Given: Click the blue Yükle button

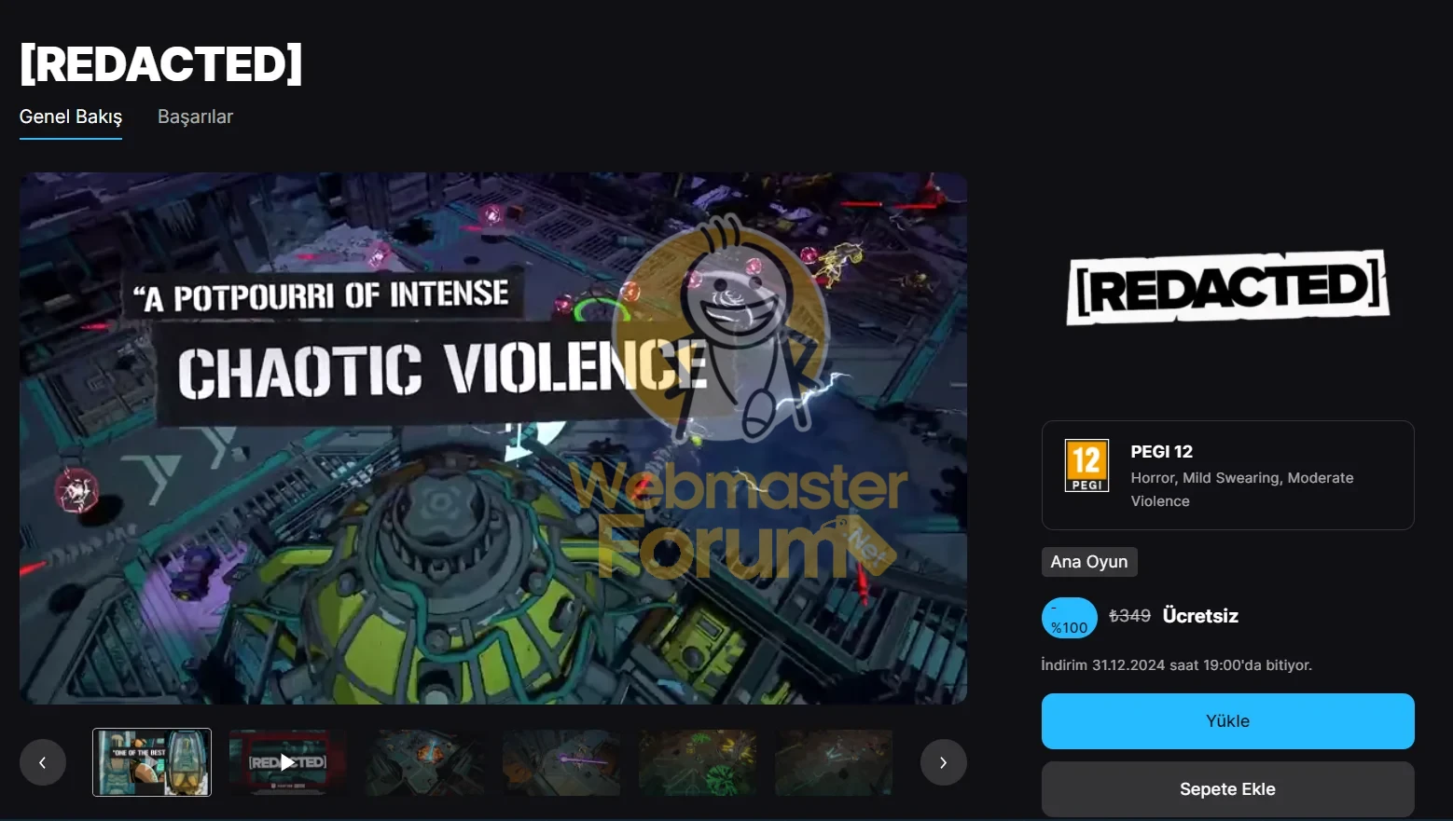Looking at the screenshot, I should coord(1227,721).
